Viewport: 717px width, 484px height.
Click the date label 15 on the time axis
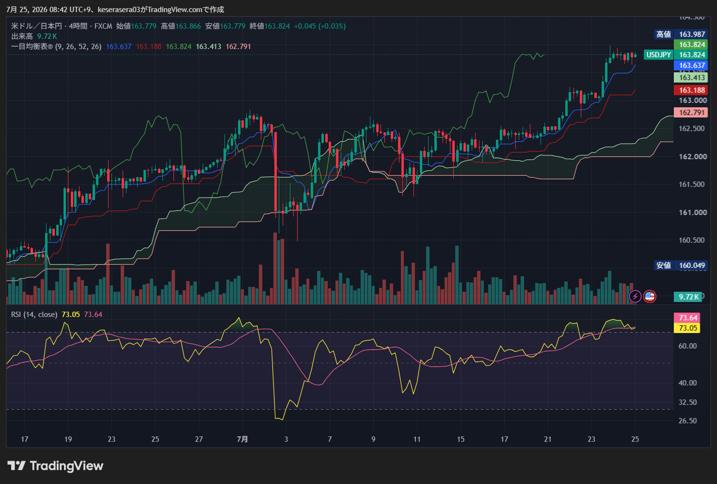[460, 439]
